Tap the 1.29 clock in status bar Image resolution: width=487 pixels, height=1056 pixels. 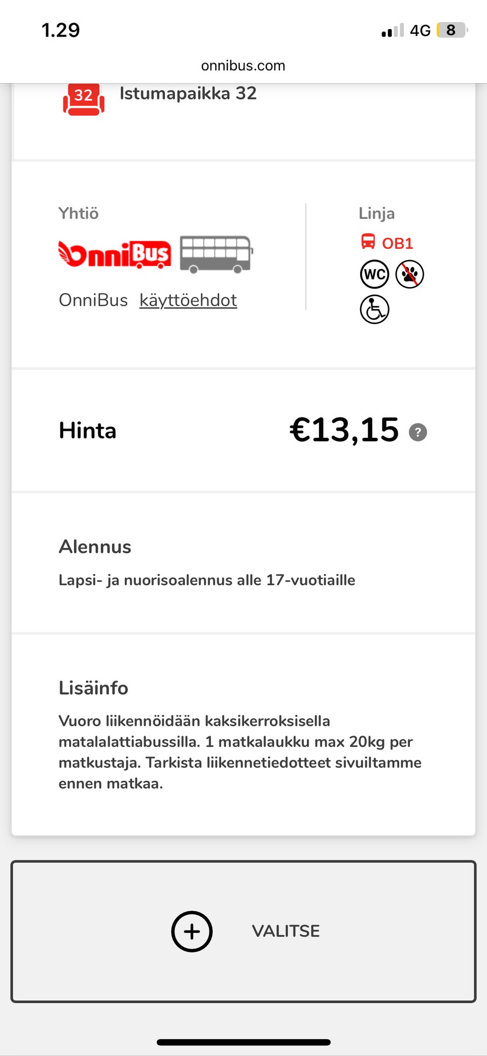[x=60, y=30]
